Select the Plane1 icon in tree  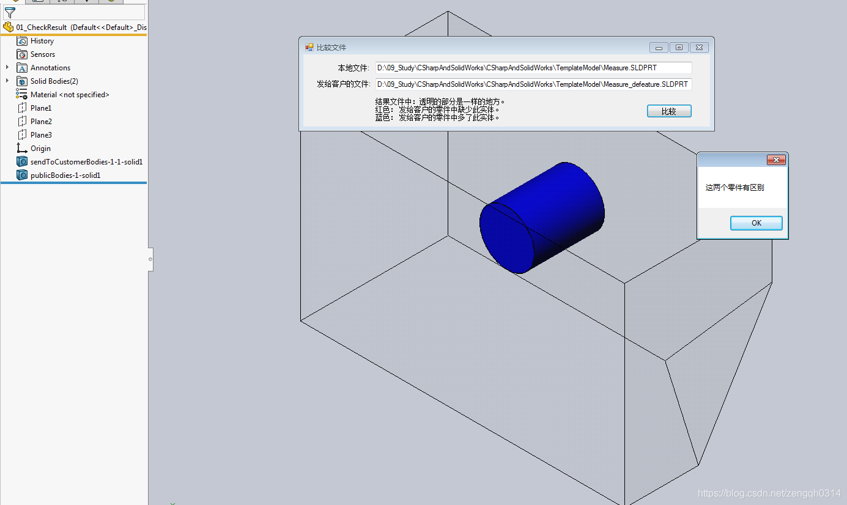[22, 108]
